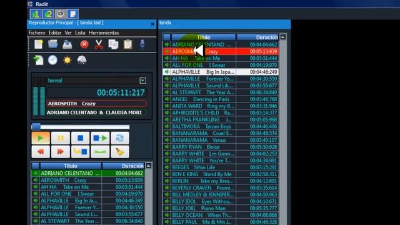Stop playback with the blue square button
Viewport: 400px width, 225px height.
81,138
